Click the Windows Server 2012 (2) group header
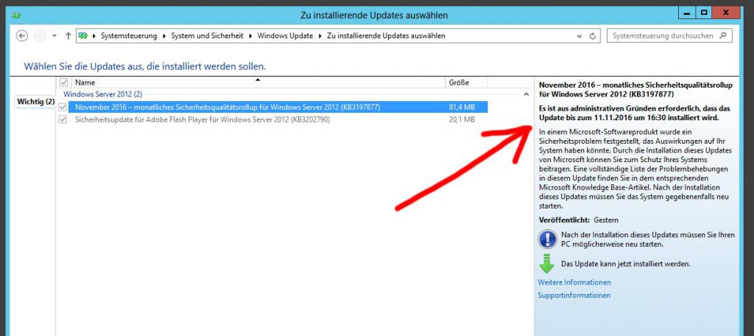 (103, 95)
